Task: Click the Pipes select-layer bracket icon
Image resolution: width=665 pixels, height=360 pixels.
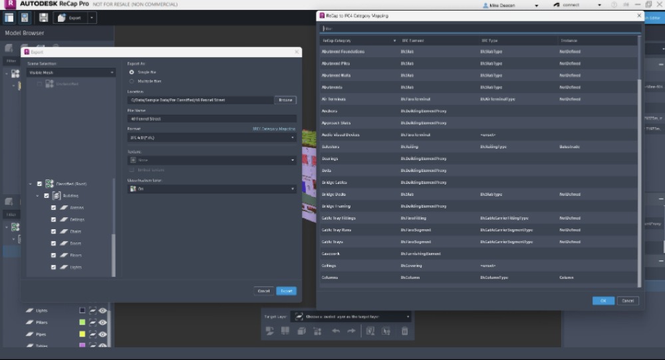Action: click(92, 334)
